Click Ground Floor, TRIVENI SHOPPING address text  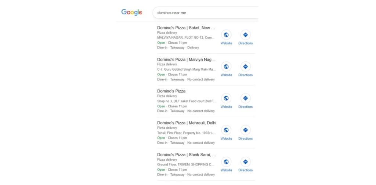point(186,164)
